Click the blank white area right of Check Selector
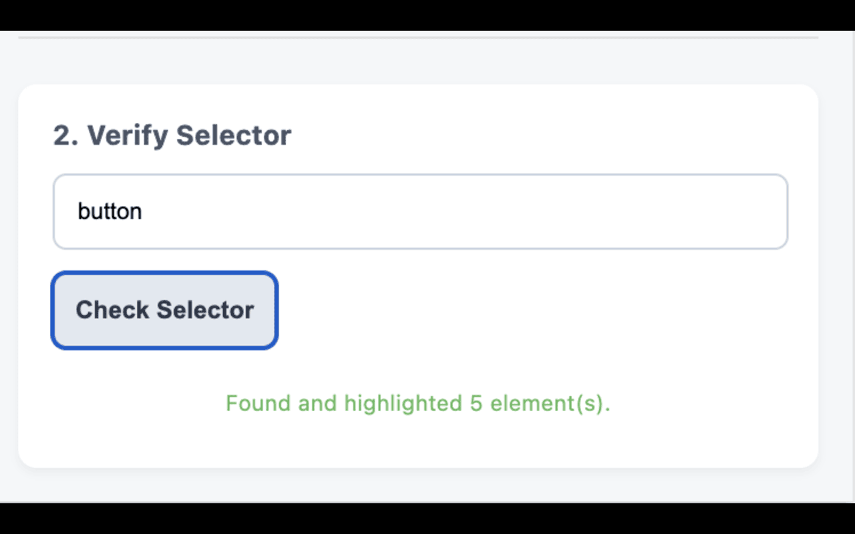Screen dimensions: 855x534 tap(534, 310)
